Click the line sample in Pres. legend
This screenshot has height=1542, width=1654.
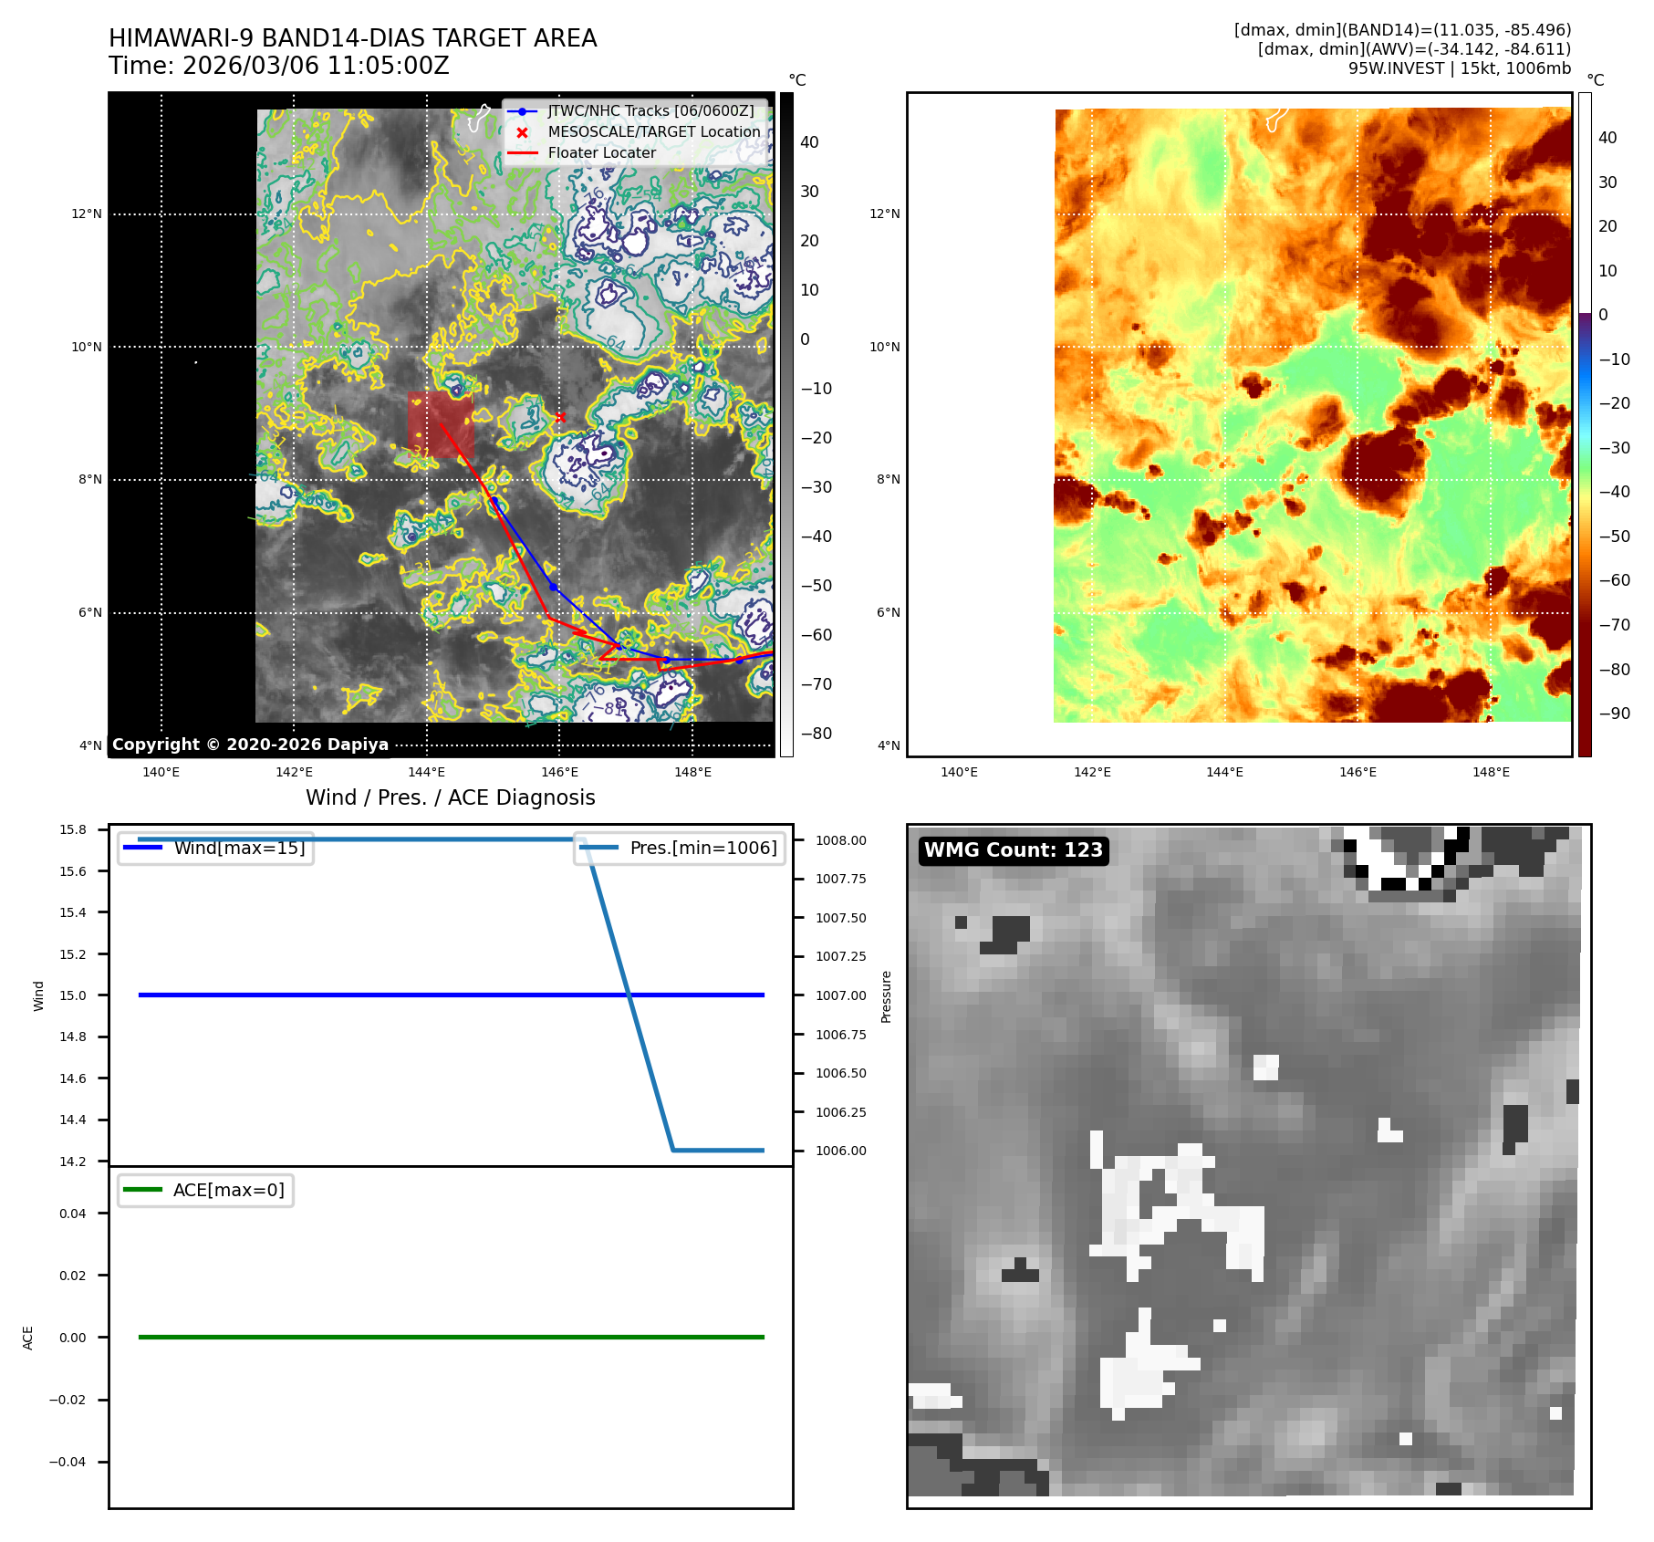pos(599,848)
